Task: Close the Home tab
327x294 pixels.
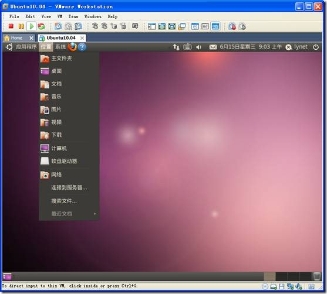Action: (x=31, y=38)
